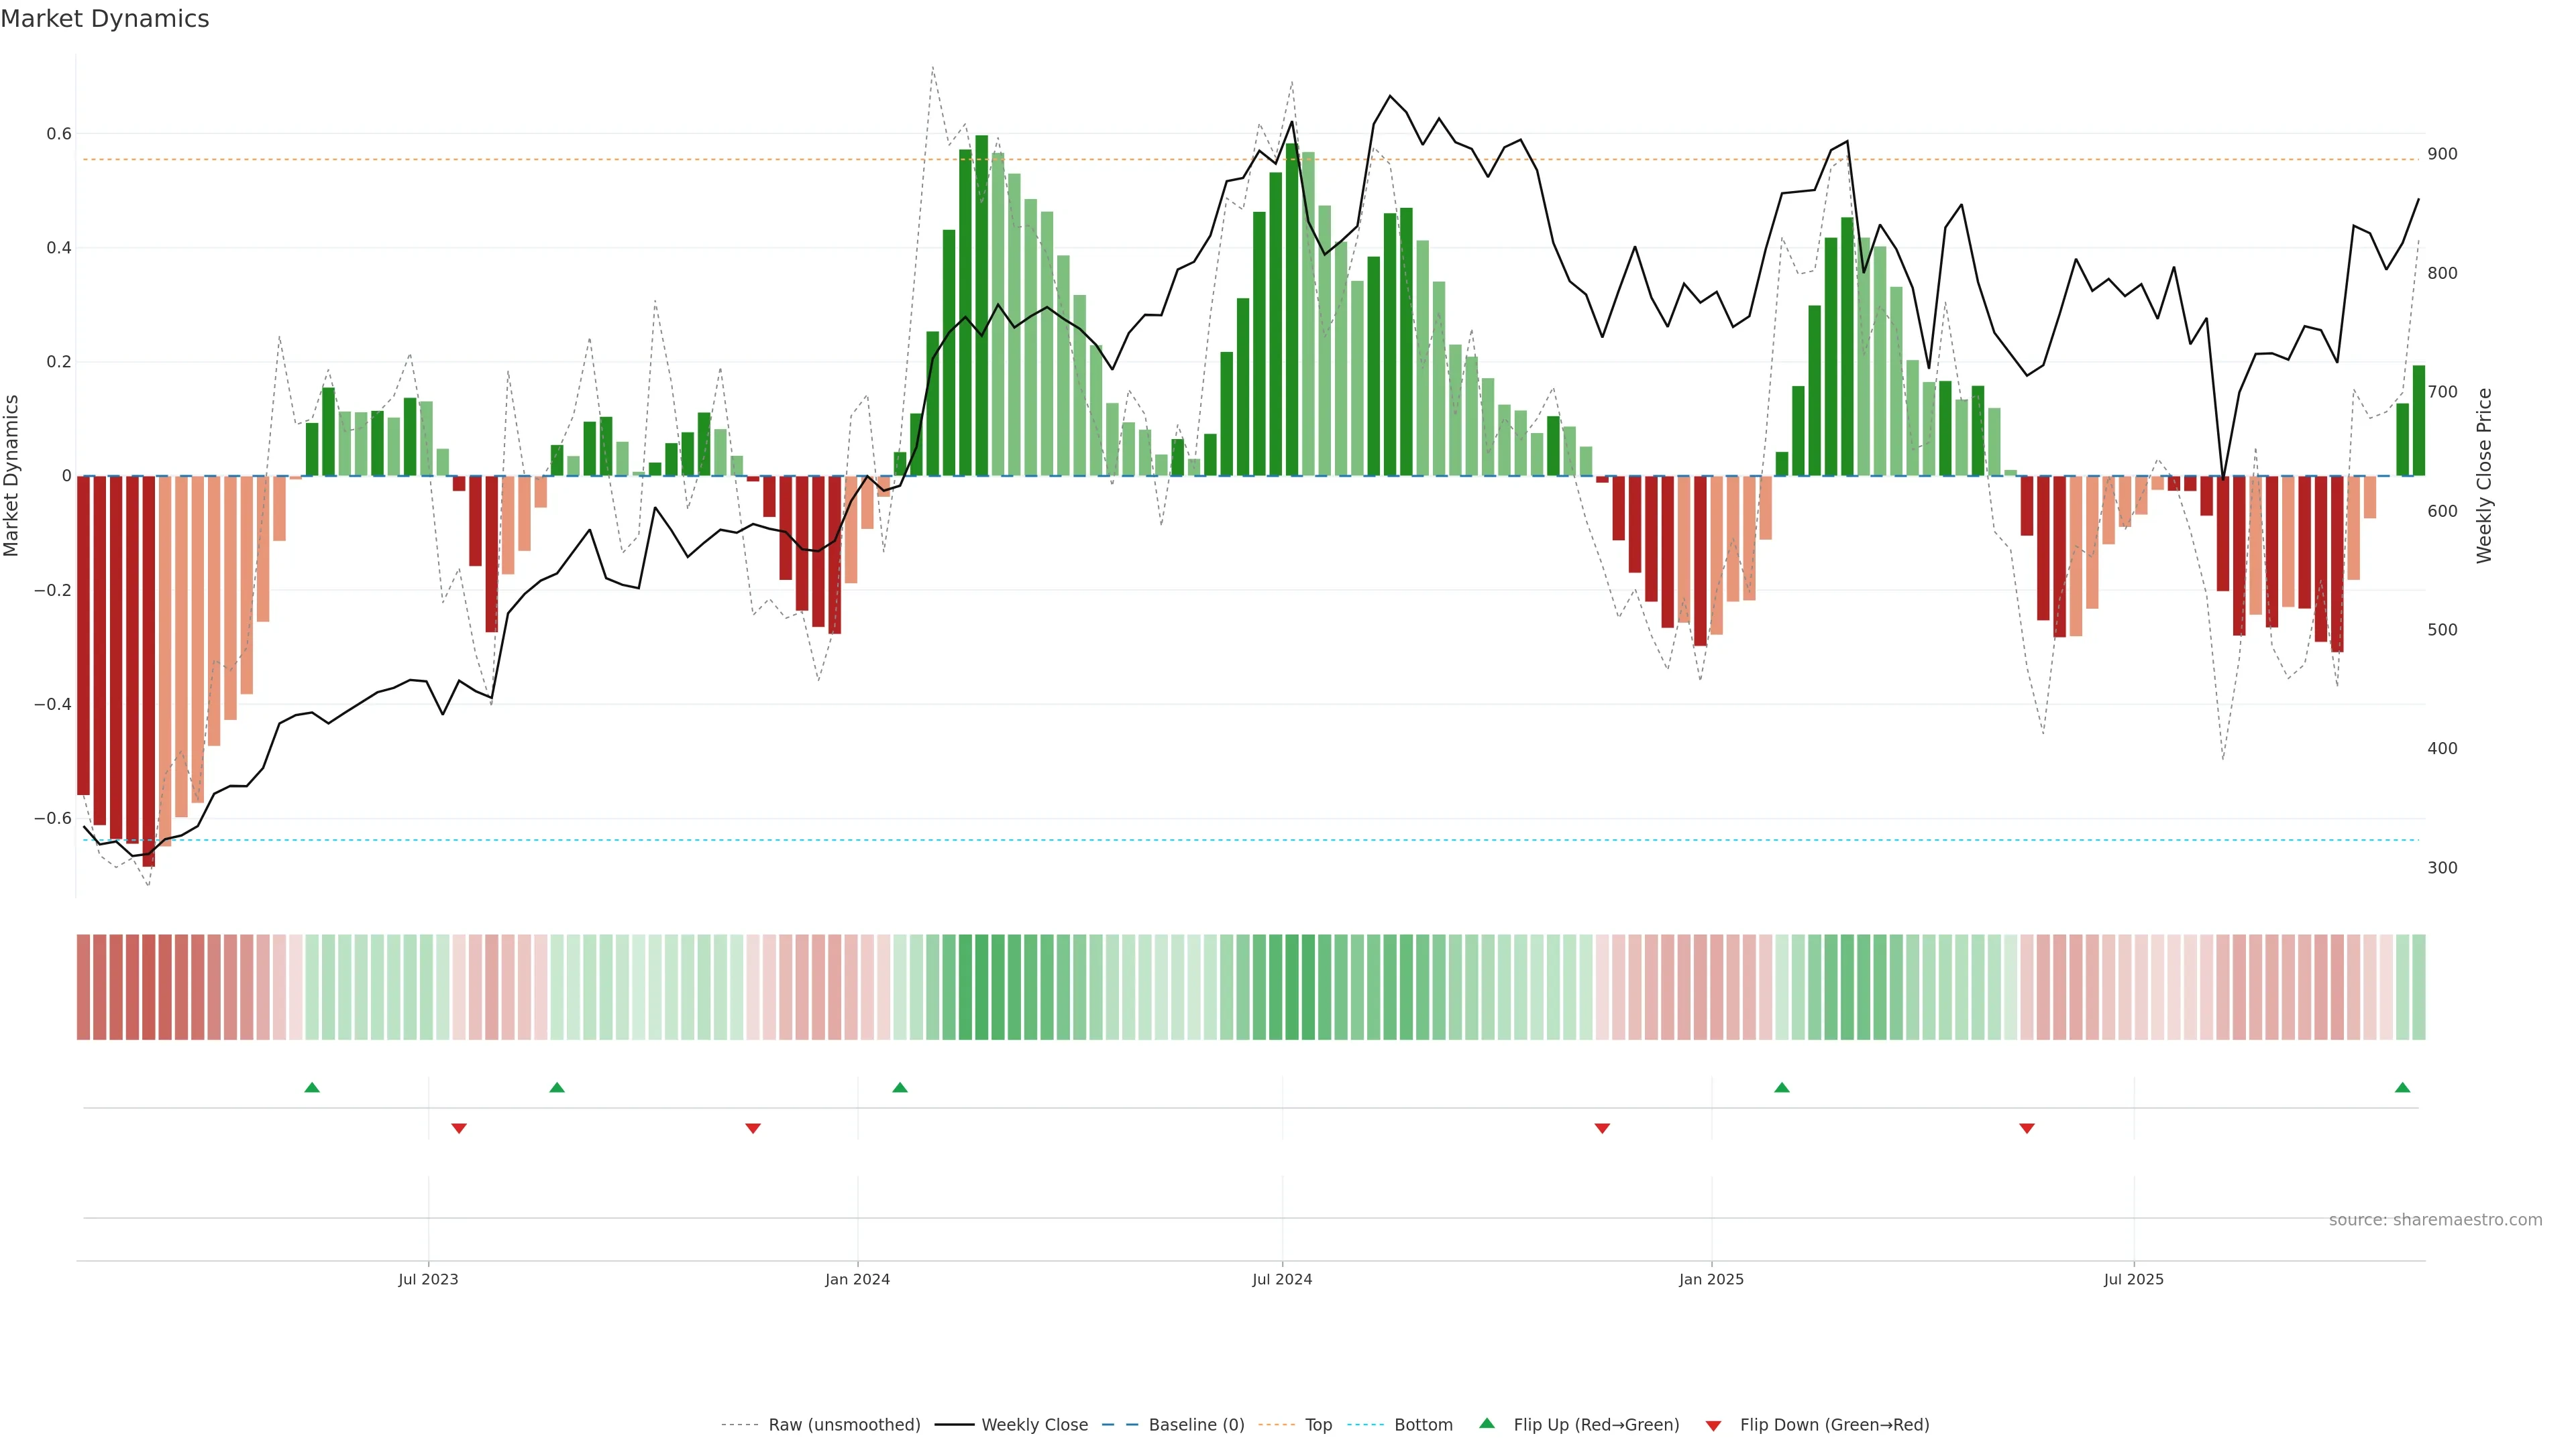Click the flip-up triangle just after Jan 2025
This screenshot has width=2576, height=1448.
(1782, 1087)
